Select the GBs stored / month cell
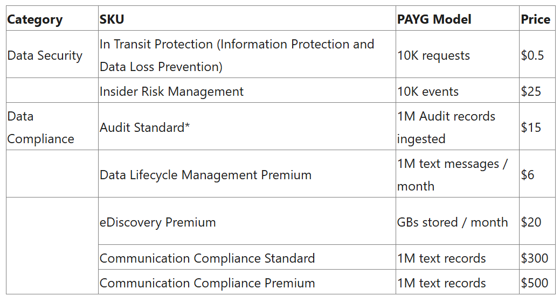The image size is (560, 296). pos(452,222)
